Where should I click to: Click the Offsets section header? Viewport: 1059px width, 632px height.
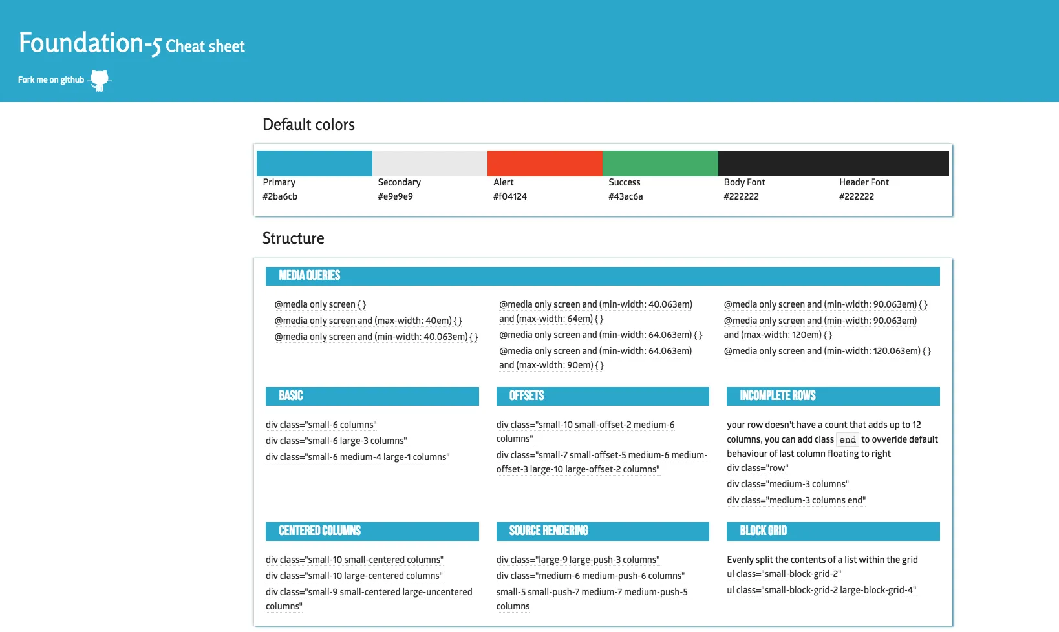(x=603, y=396)
